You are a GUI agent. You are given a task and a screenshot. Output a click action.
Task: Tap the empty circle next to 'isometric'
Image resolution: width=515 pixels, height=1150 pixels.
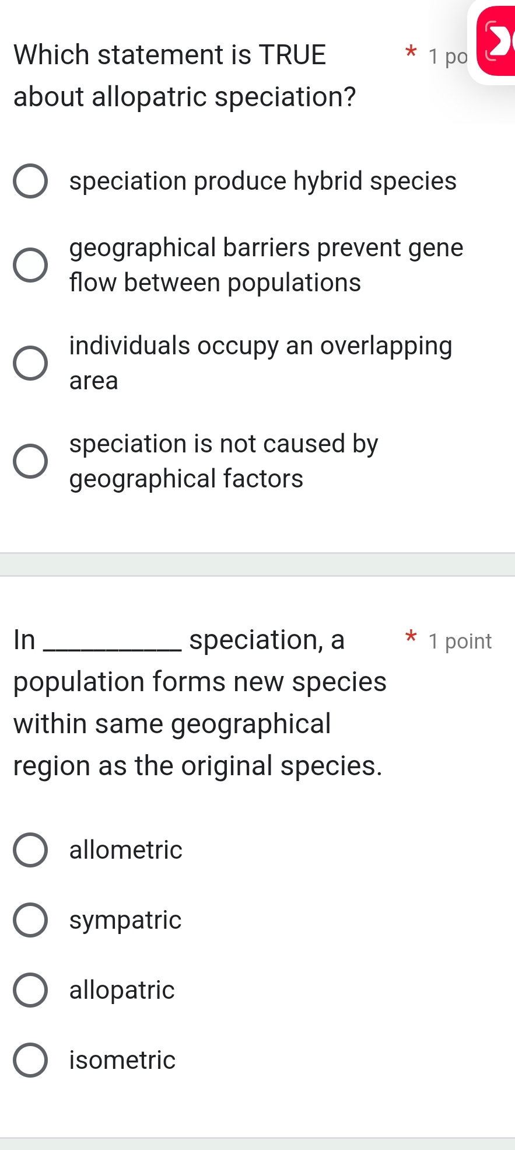(x=31, y=1061)
